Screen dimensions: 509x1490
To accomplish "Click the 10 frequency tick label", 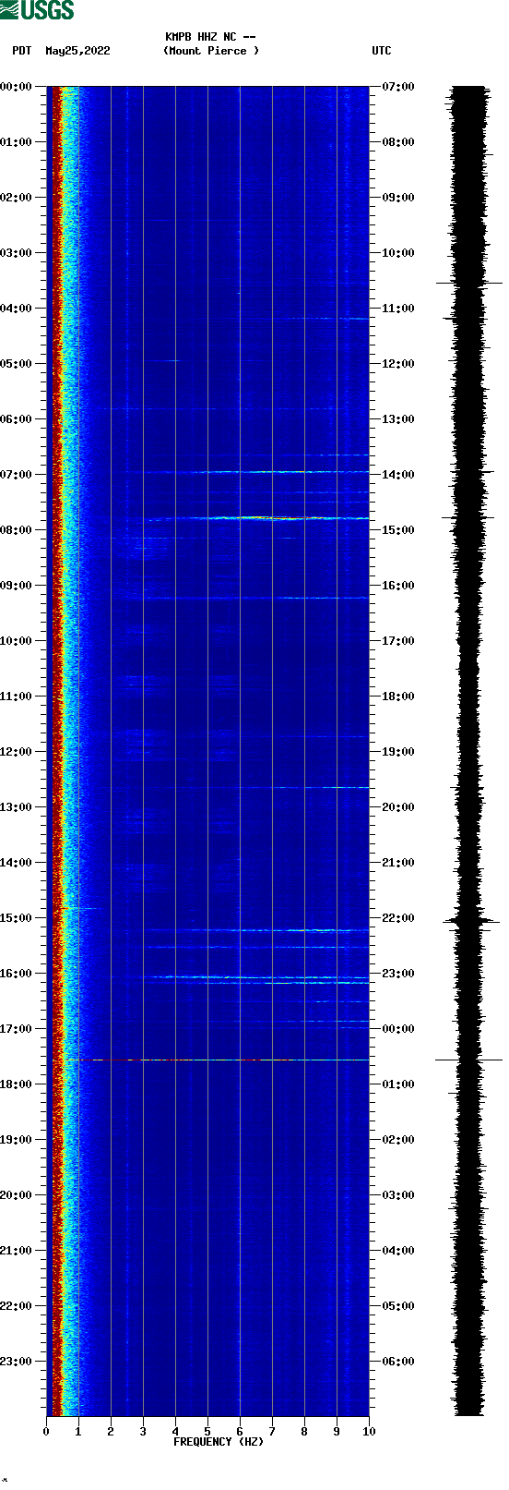I will pos(369,1432).
